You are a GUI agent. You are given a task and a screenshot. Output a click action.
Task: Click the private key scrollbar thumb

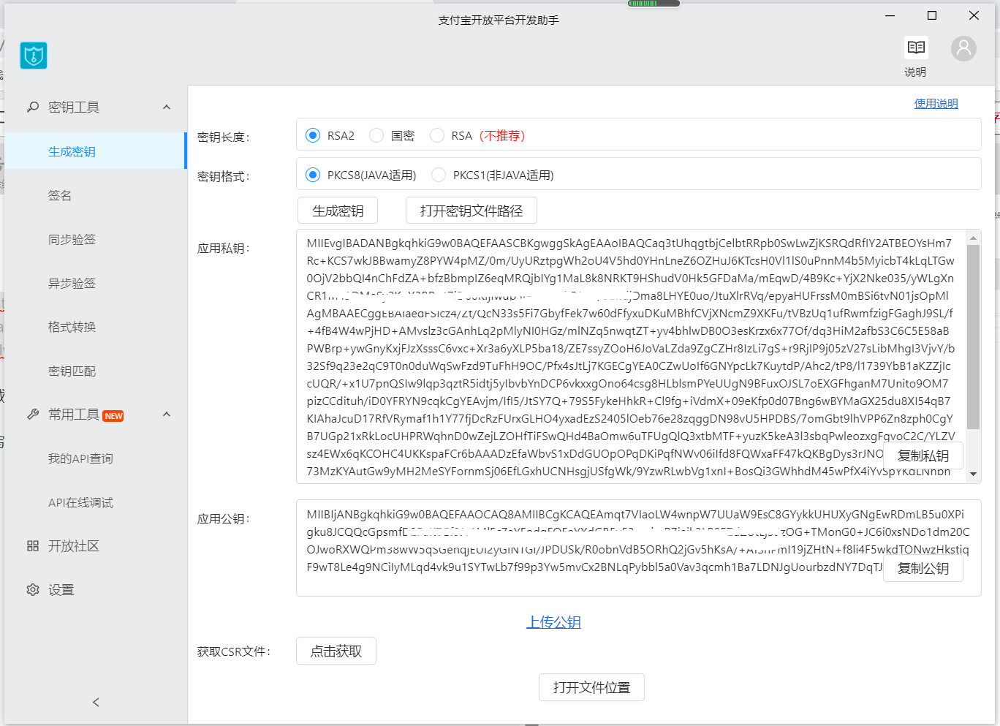click(x=973, y=337)
